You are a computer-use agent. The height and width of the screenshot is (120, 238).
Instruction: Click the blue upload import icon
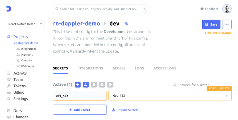point(86,85)
